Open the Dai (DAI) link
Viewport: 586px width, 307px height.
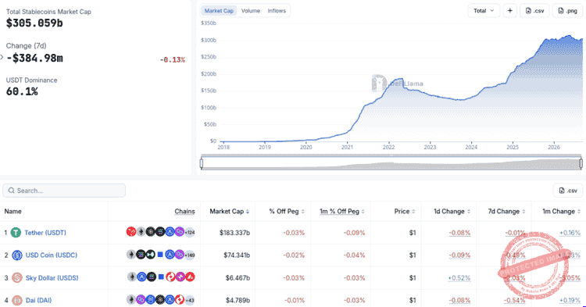(38, 300)
